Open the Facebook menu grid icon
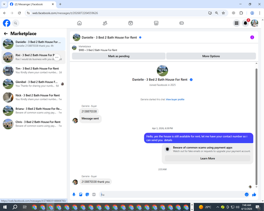 pyautogui.click(x=237, y=23)
